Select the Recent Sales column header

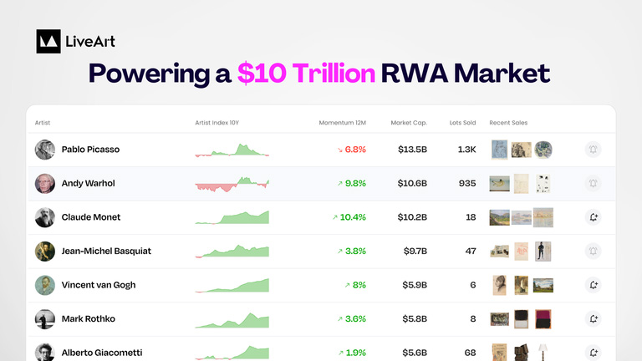click(x=508, y=123)
